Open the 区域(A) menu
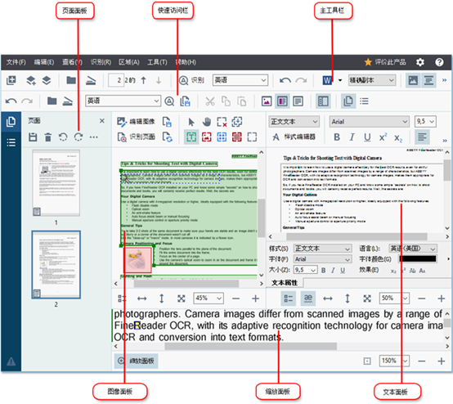453x404 pixels. pos(129,62)
